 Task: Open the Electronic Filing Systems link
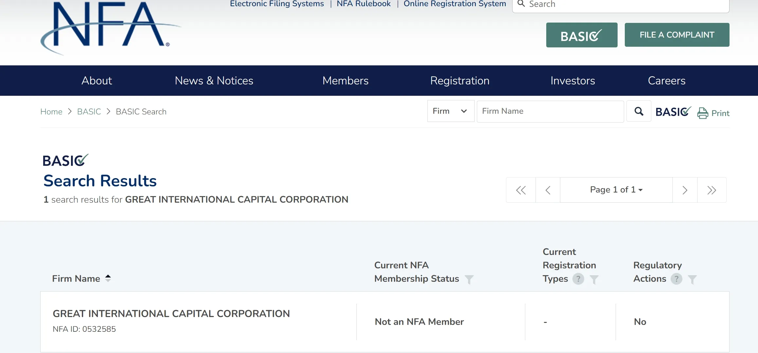click(x=277, y=4)
